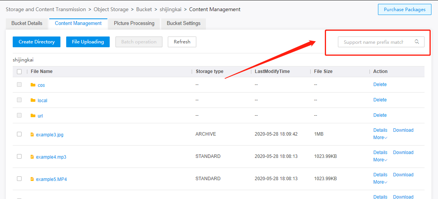This screenshot has width=438, height=199.
Task: Click shijingkai path label above table
Action: (23, 60)
